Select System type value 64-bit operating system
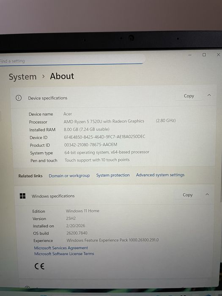This screenshot has width=222, height=296. 107,152
